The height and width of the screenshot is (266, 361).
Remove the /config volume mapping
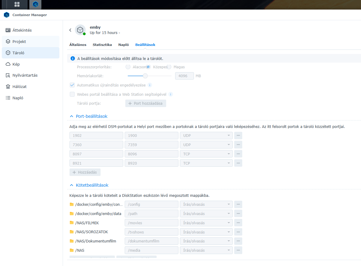pyautogui.click(x=238, y=205)
